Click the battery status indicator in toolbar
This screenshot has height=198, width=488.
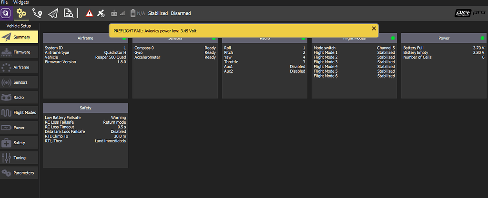pos(138,13)
